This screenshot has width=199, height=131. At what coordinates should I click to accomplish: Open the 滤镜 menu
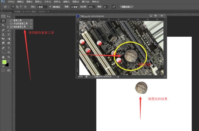click(66, 2)
